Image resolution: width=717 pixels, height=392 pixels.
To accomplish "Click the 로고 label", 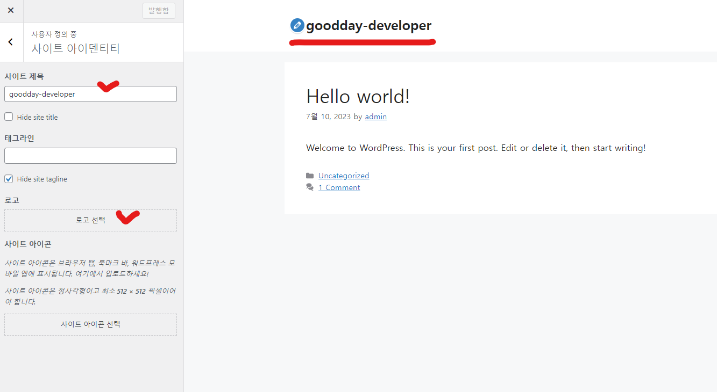I will pos(12,200).
